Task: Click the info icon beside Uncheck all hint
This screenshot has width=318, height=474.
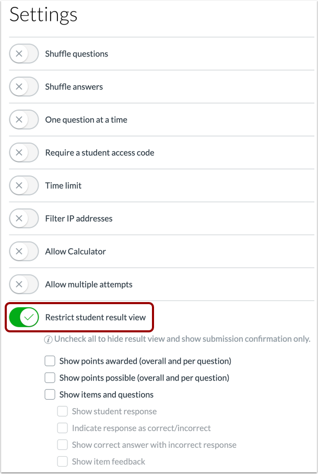Action: (49, 340)
